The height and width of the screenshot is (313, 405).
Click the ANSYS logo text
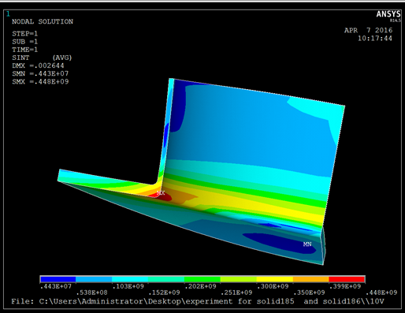[388, 14]
